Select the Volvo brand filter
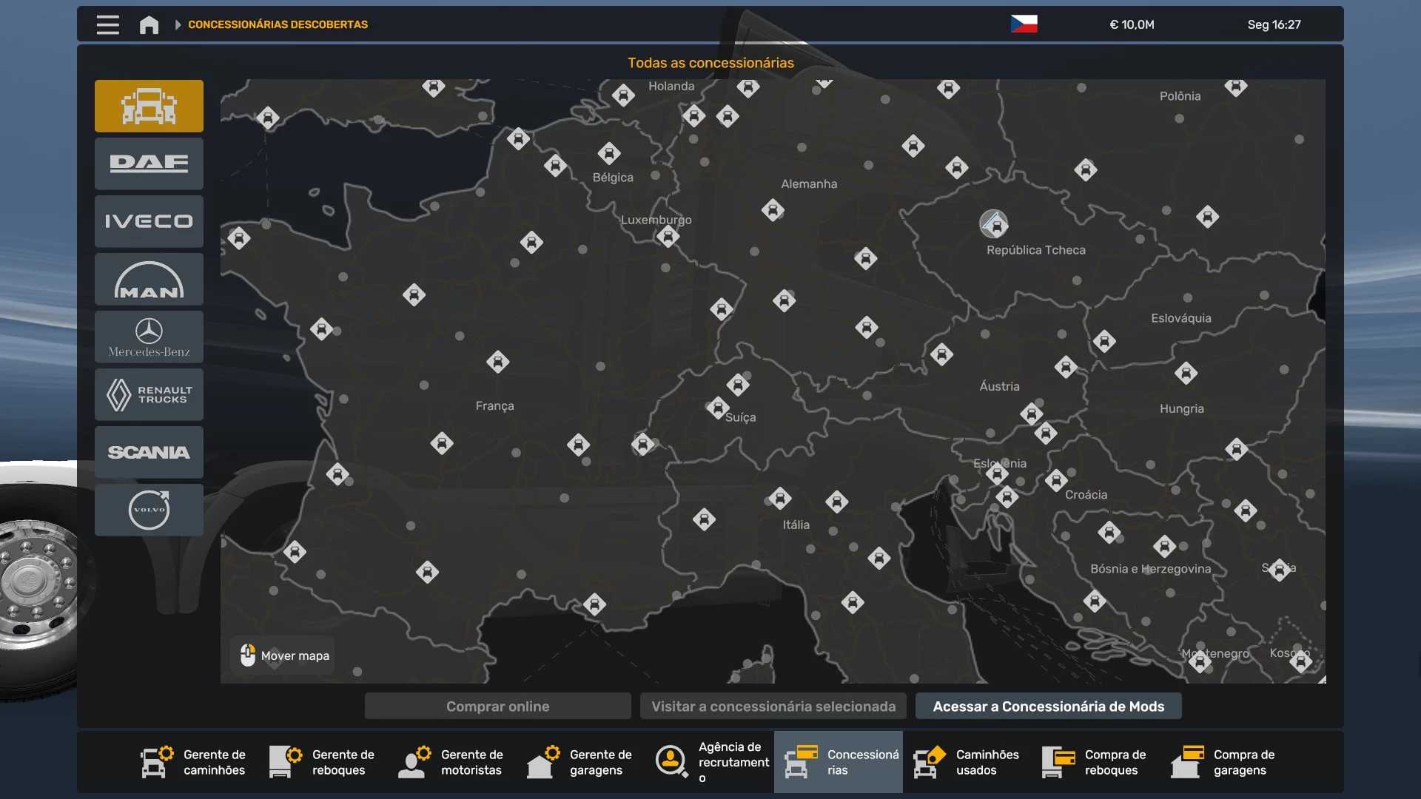This screenshot has width=1421, height=799. coord(149,510)
